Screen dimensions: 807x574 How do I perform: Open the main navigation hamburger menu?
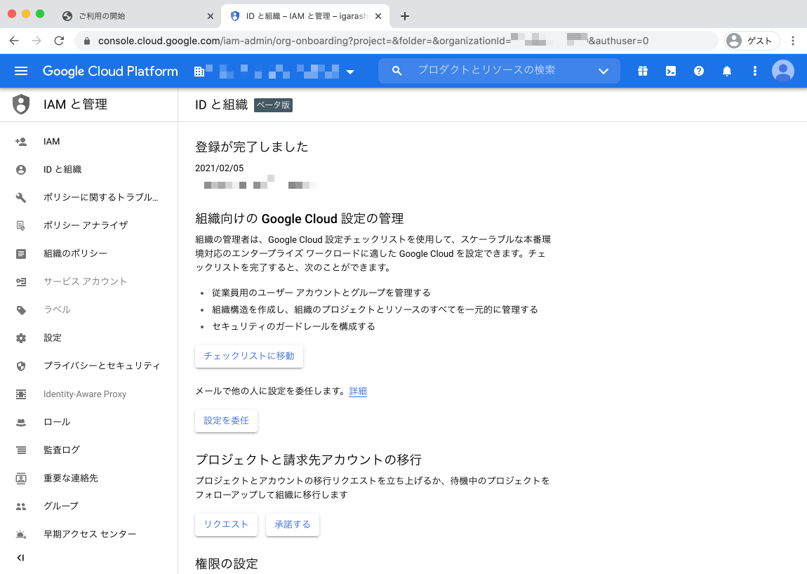click(x=21, y=71)
